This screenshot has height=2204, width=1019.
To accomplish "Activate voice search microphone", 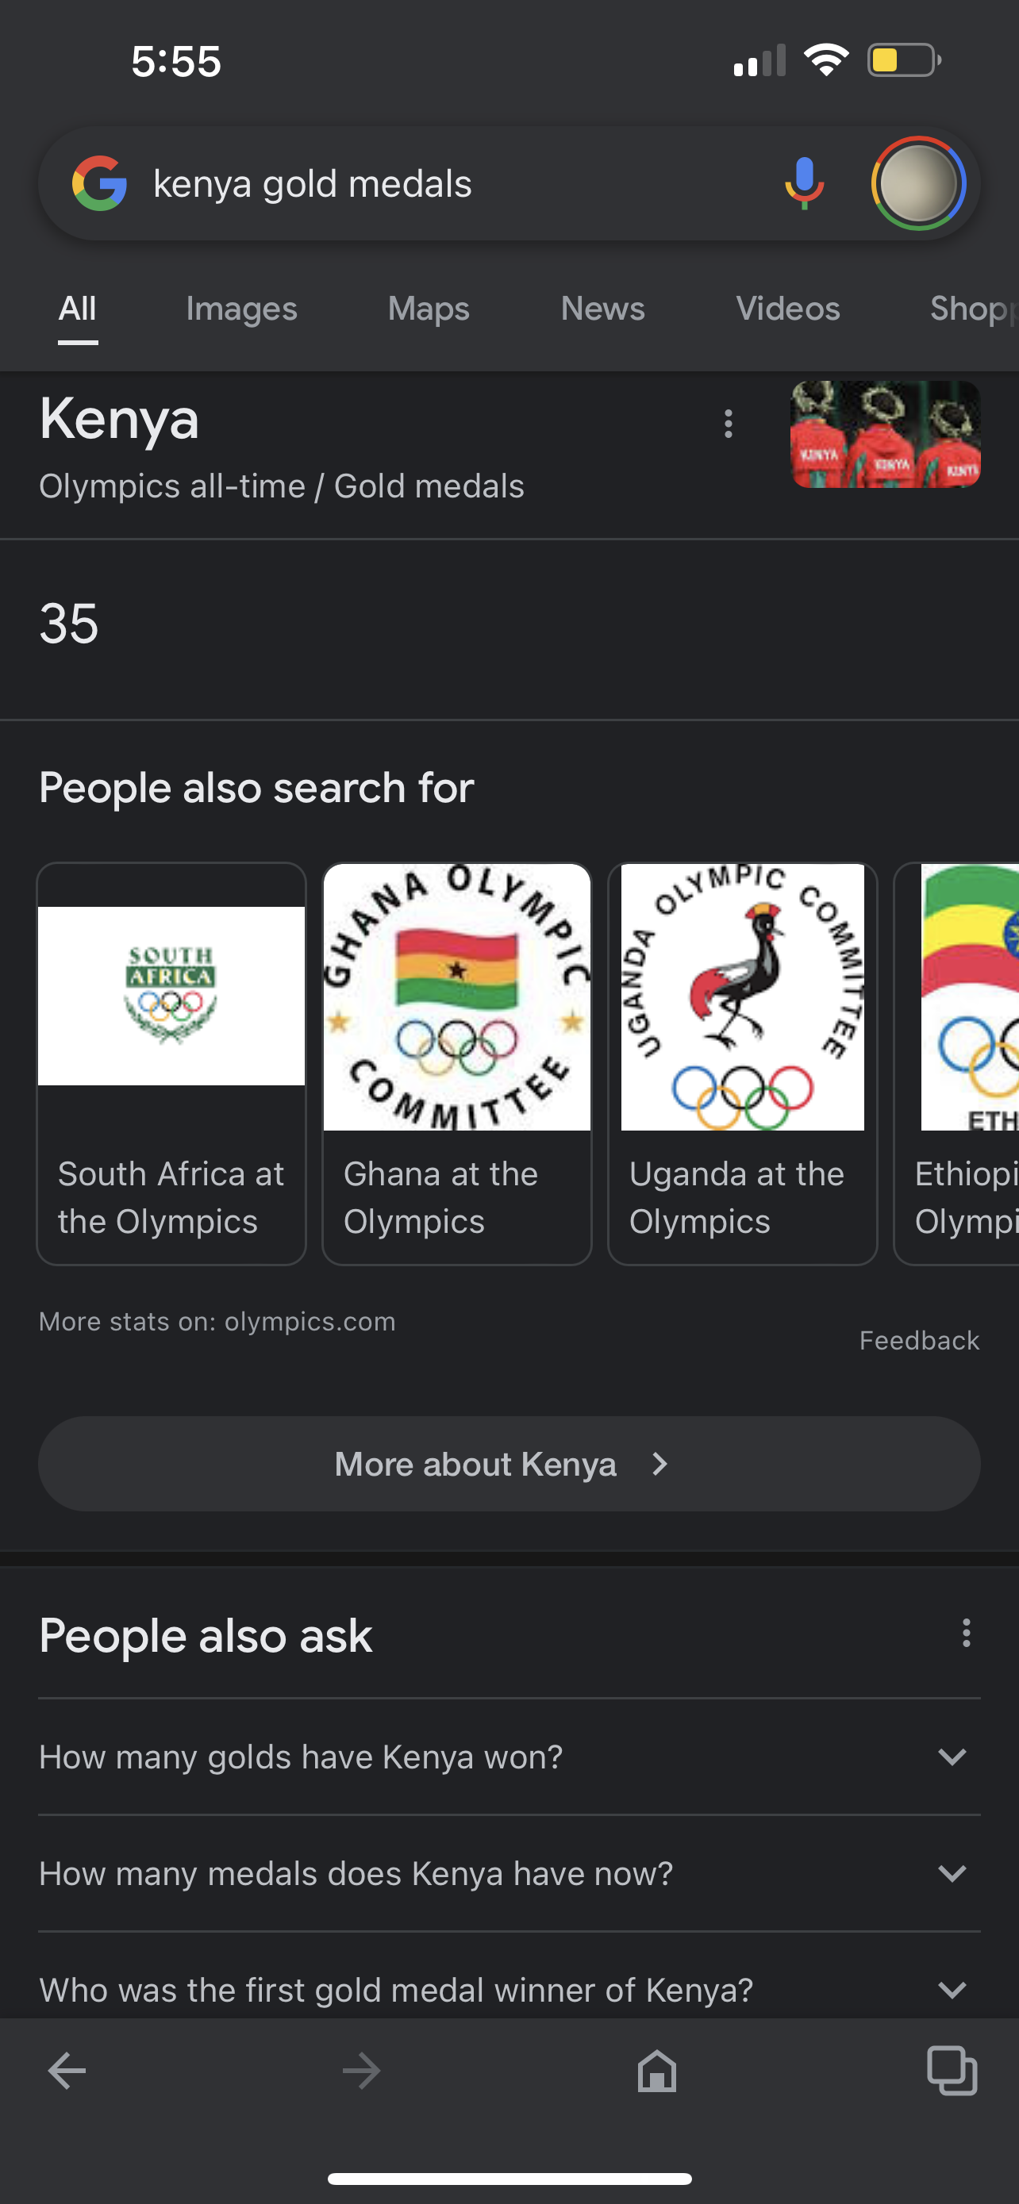I will [804, 183].
